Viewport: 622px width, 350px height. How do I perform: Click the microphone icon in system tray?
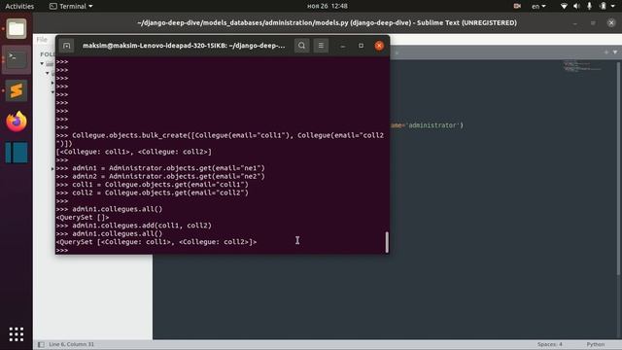coord(589,6)
